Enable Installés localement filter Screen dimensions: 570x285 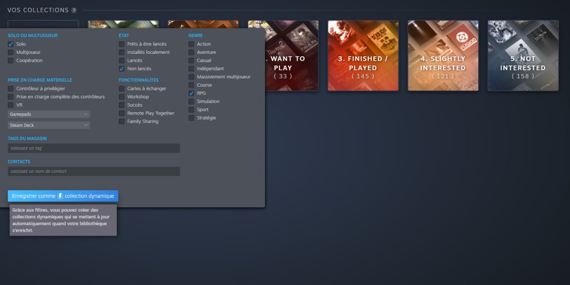[x=122, y=52]
